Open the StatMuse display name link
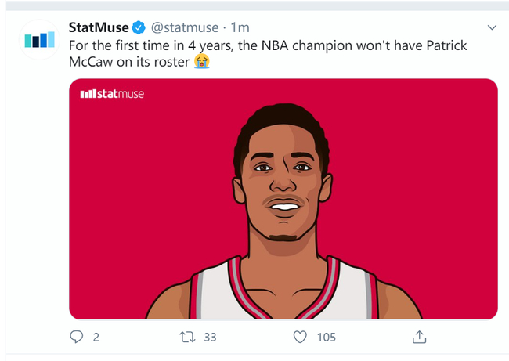 99,28
